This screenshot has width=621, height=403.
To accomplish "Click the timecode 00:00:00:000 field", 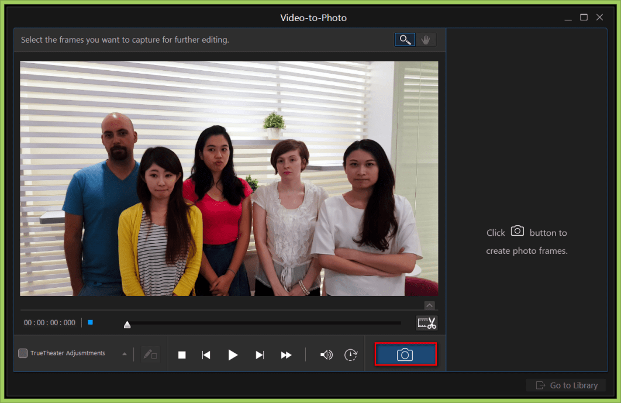I will click(x=50, y=323).
